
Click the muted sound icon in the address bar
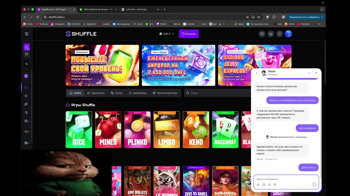tap(247, 17)
